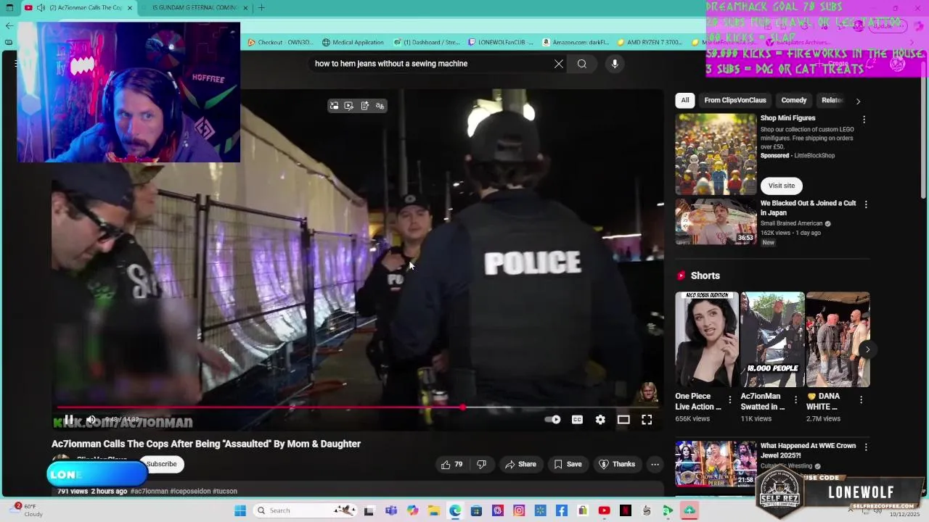
Task: Open What Happened At WWE Crown Jewel video
Action: tap(716, 464)
